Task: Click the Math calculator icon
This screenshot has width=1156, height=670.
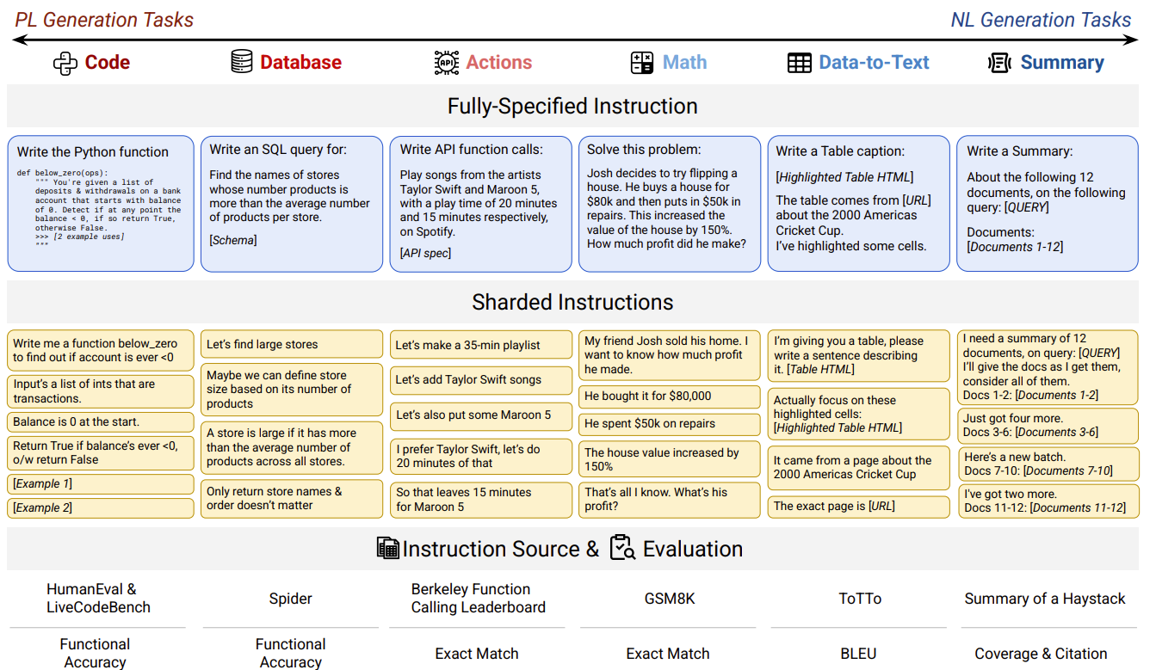Action: pyautogui.click(x=642, y=63)
